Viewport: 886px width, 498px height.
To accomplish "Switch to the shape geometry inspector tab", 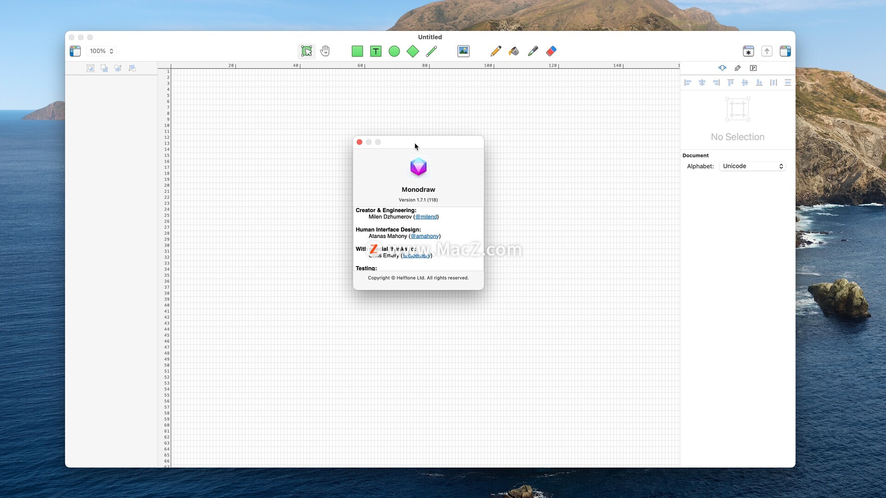I will 723,68.
